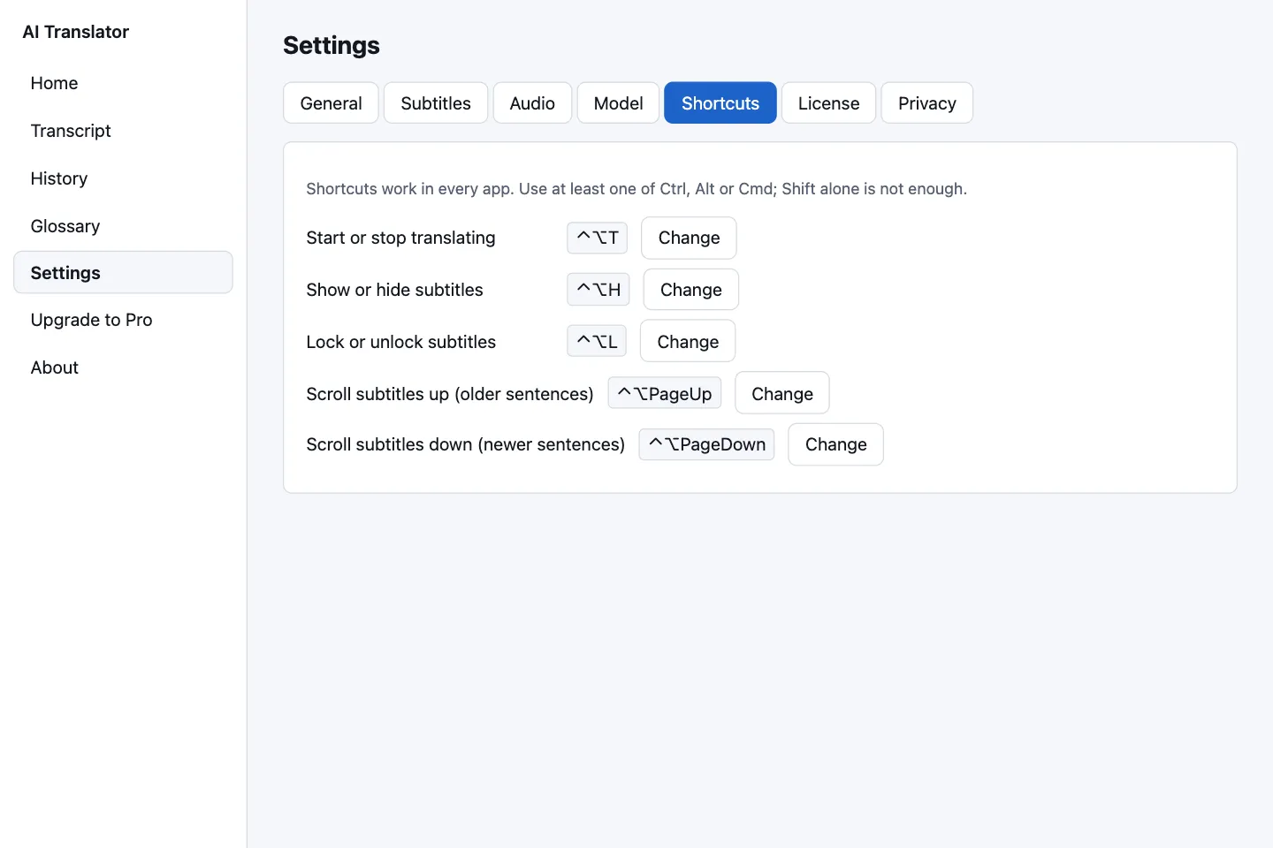
Task: Click the ^⌥L shortcut key badge
Action: (597, 342)
